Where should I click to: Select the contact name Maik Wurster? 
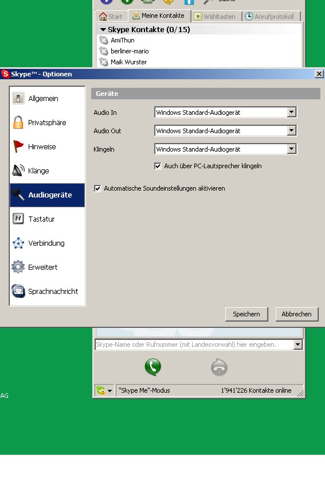(x=128, y=62)
